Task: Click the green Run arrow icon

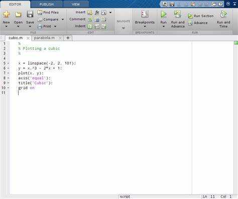Action: [164, 15]
